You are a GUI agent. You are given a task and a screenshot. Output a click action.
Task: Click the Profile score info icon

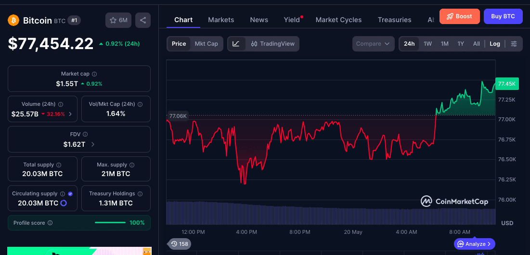coord(50,223)
